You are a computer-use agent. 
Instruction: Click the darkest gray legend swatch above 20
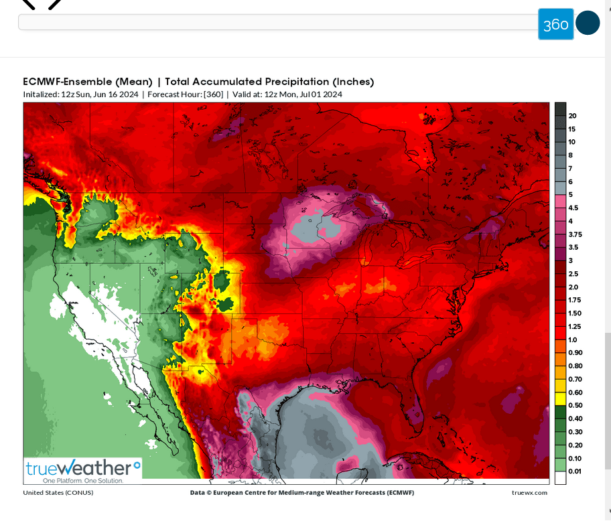pyautogui.click(x=560, y=109)
